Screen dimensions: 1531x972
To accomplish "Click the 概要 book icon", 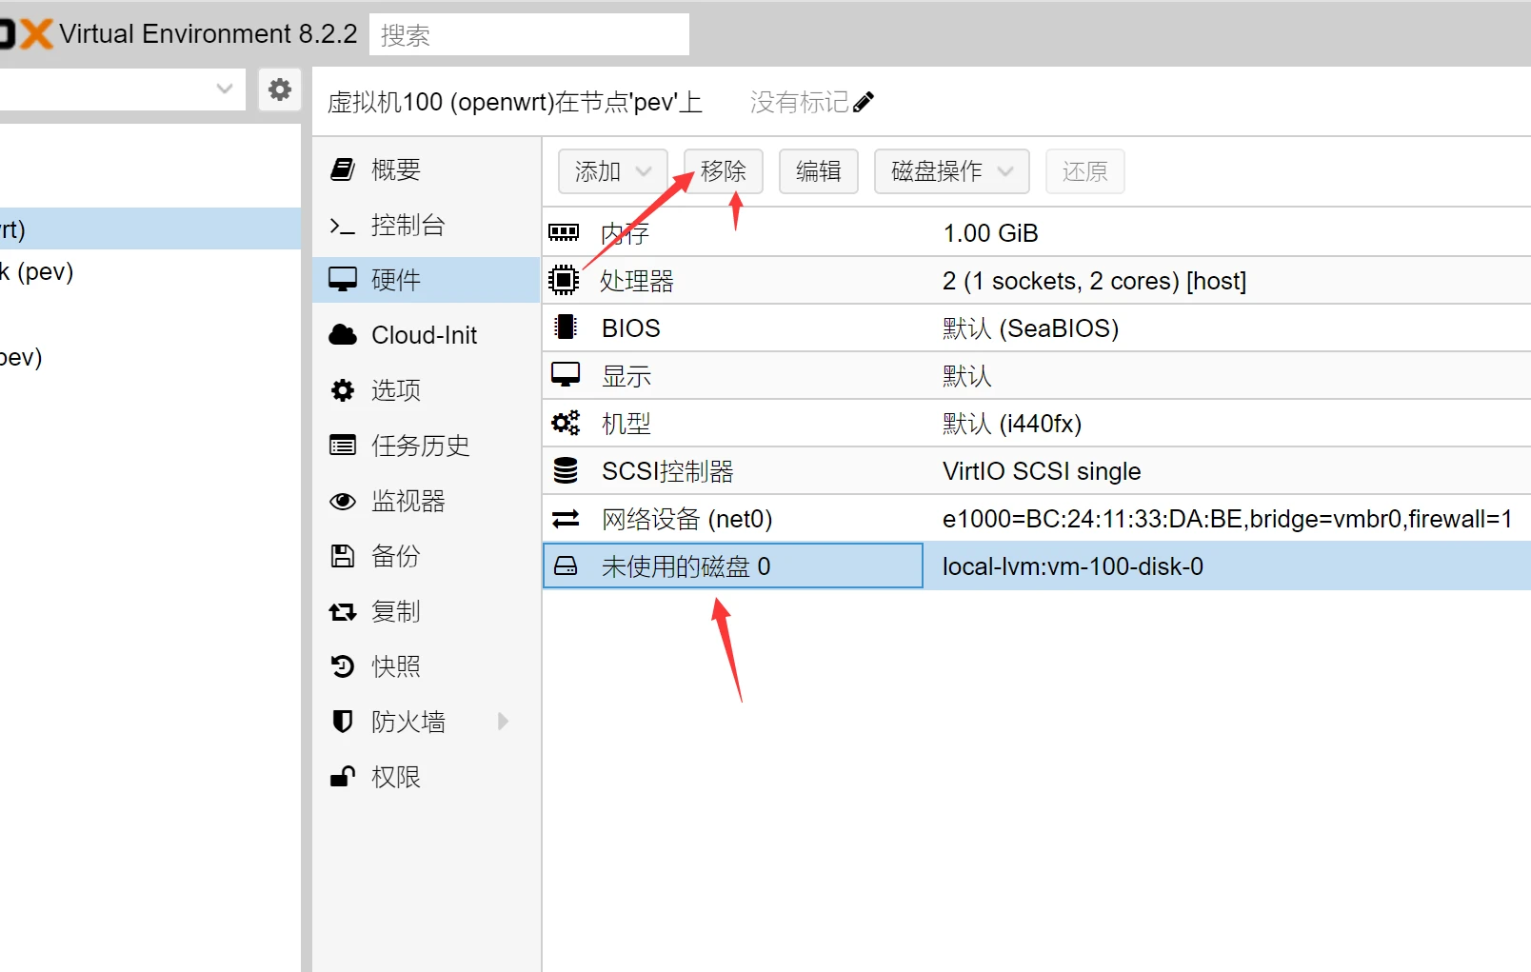I will click(x=343, y=169).
